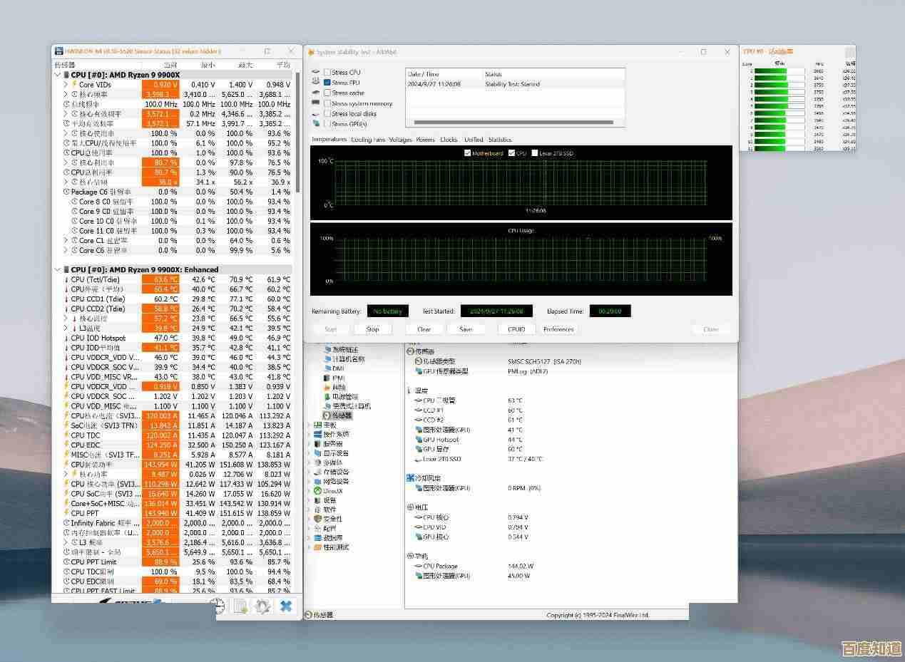Open HWiNFO logging via the report icon
This screenshot has width=905, height=662.
[x=240, y=606]
